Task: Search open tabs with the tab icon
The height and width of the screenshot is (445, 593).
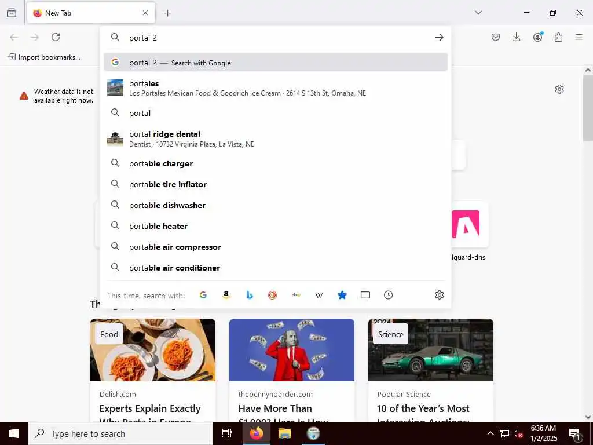Action: (365, 295)
